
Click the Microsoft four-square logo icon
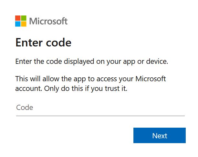[x=21, y=21]
